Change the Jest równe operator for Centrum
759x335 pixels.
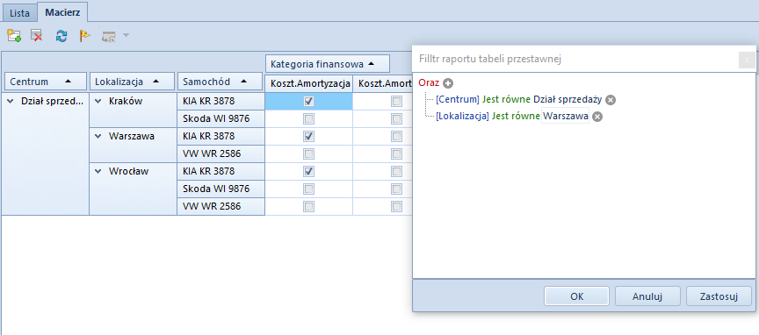[x=506, y=100]
